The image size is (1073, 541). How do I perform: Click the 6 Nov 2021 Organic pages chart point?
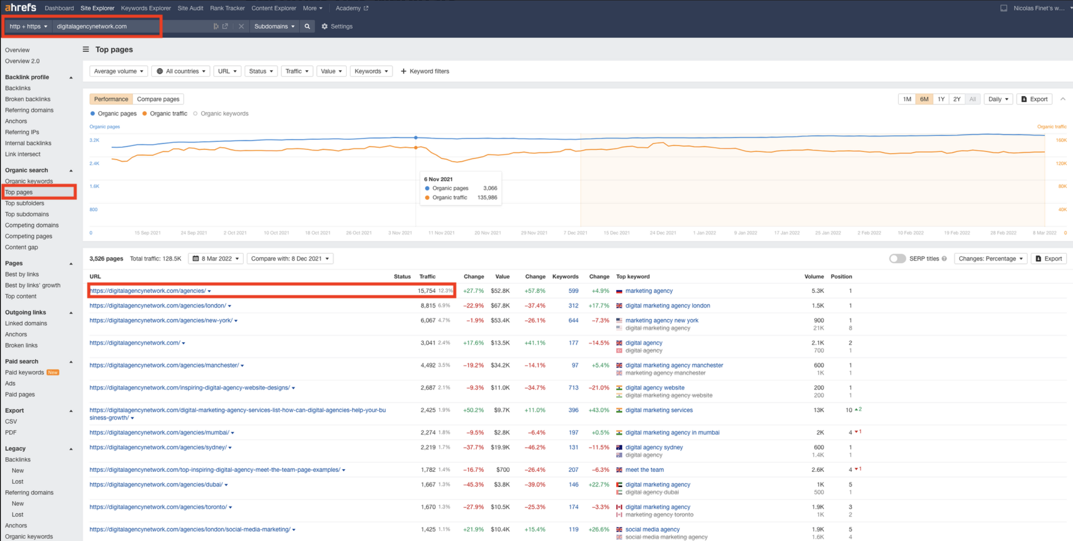416,138
